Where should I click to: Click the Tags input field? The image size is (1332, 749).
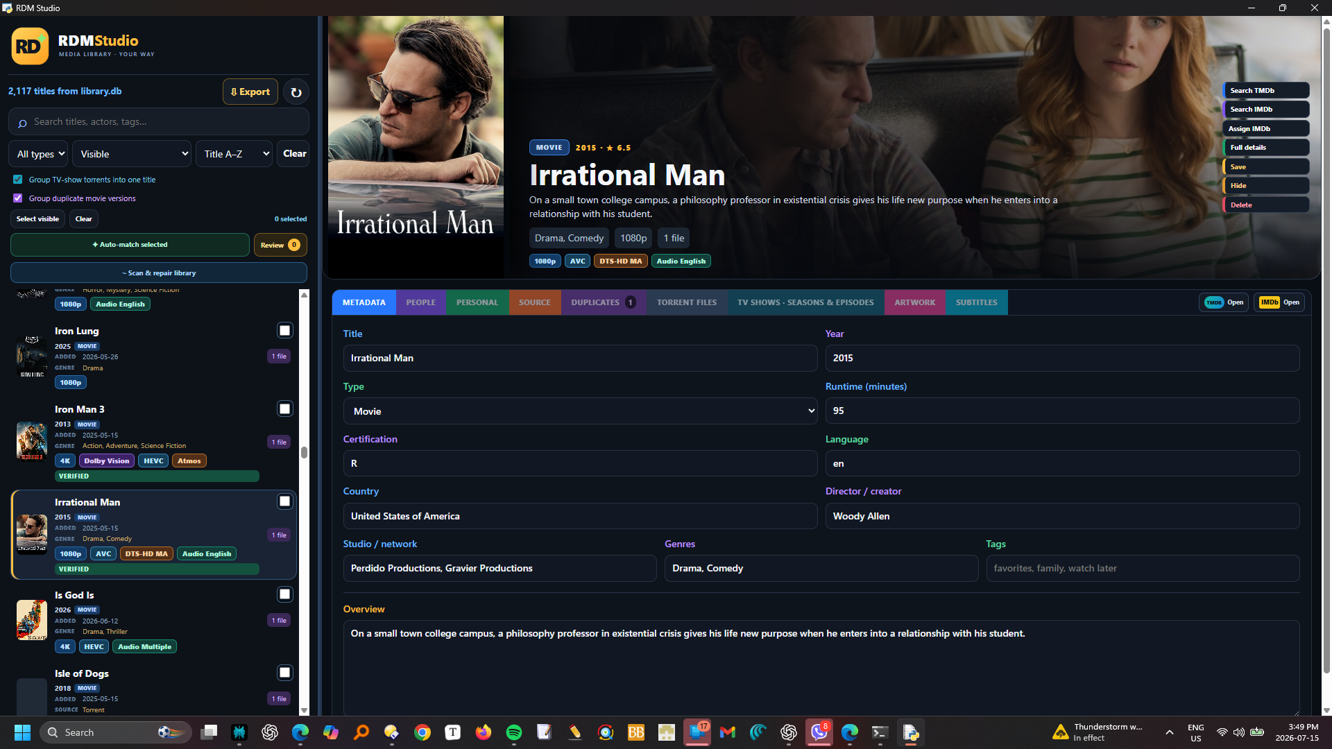coord(1143,569)
